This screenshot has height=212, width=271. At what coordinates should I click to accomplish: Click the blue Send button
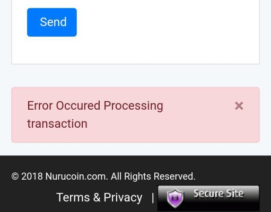point(52,22)
